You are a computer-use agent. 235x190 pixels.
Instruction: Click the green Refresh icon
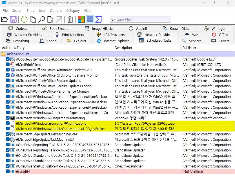pos(24,19)
